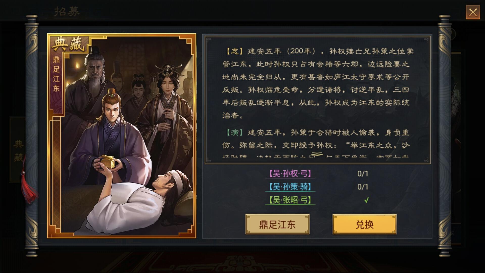
Task: Click the 【志】 history text section
Action: coord(317,83)
